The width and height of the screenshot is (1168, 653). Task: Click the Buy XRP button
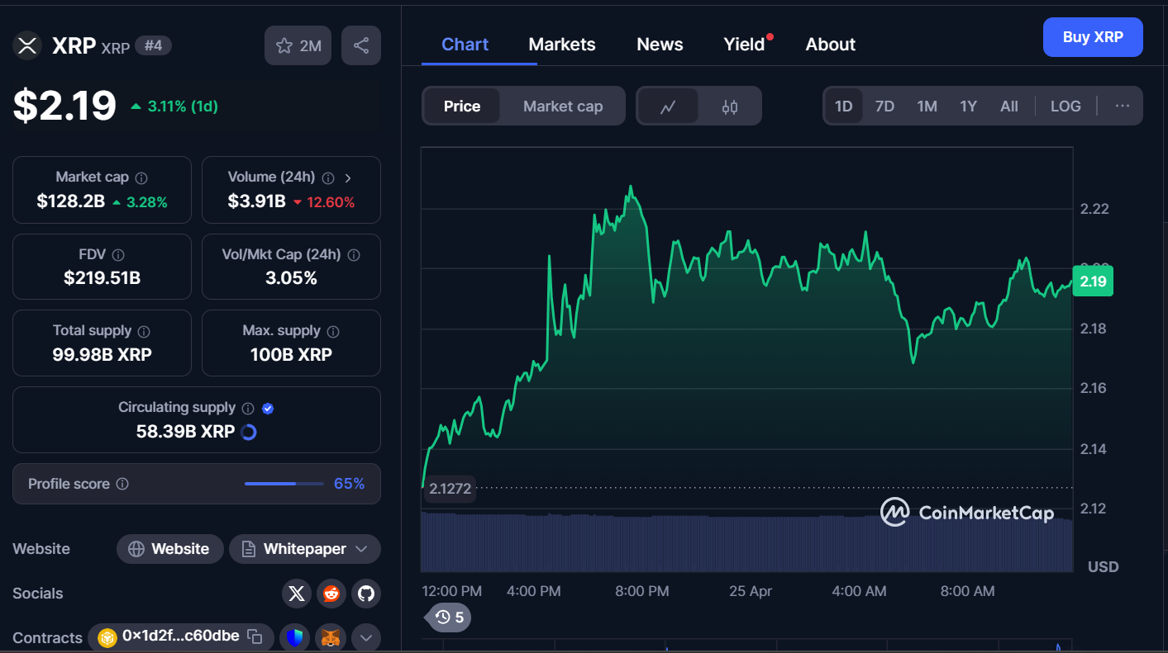(1093, 37)
